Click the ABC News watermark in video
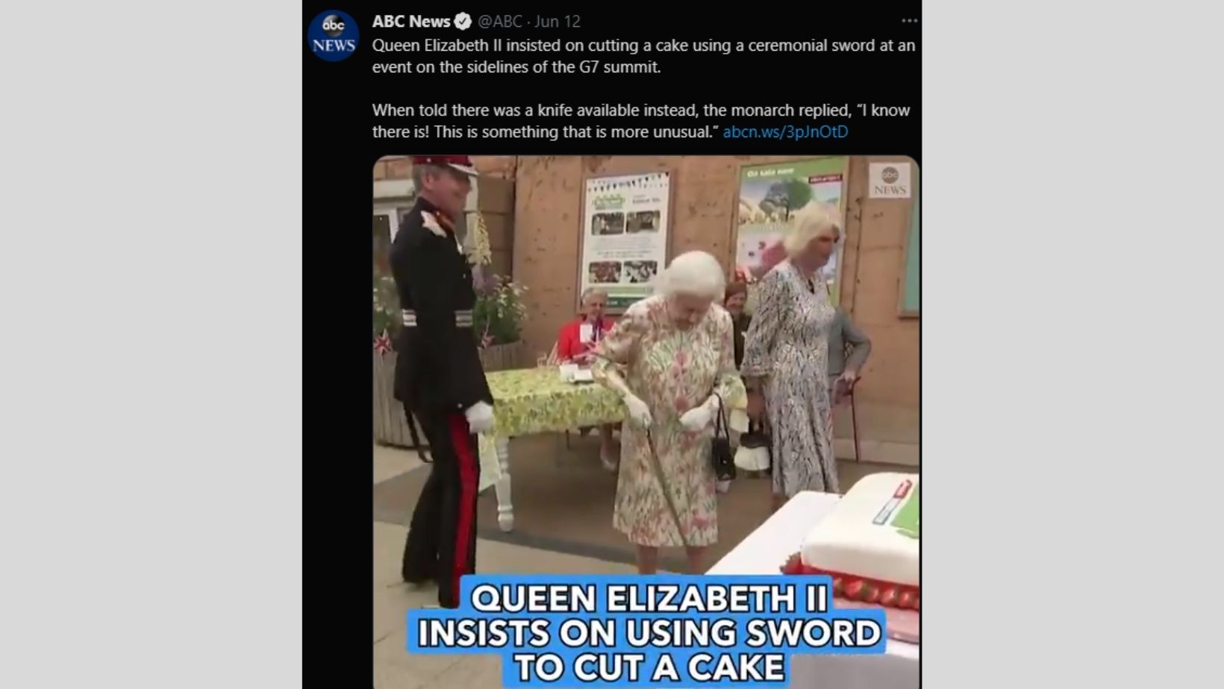This screenshot has width=1224, height=689. [x=890, y=180]
